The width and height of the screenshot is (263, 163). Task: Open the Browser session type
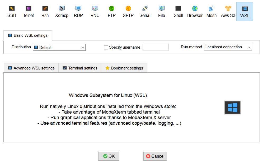pos(195,11)
